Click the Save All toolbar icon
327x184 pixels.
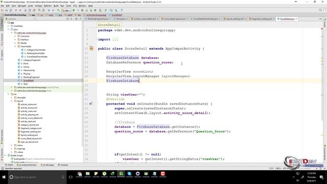click(x=7, y=10)
